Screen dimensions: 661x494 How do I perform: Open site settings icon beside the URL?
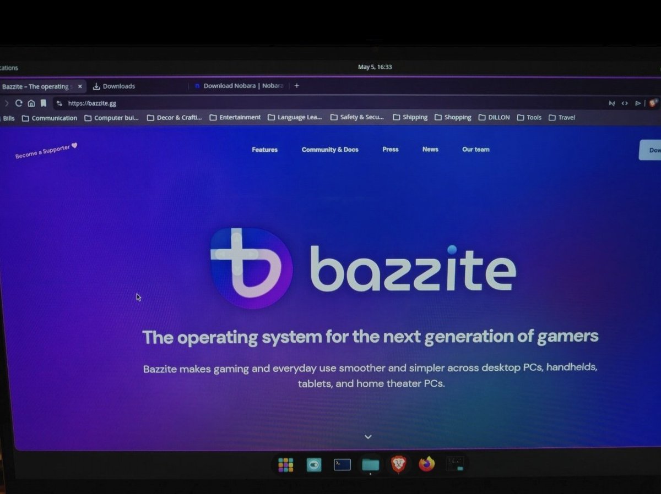[59, 103]
